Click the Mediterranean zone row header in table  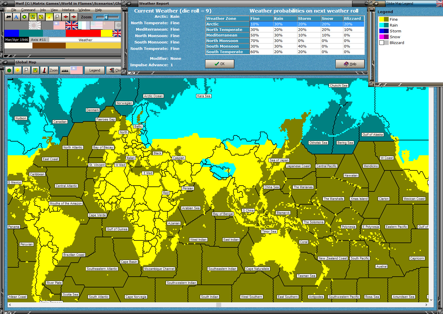click(x=228, y=35)
